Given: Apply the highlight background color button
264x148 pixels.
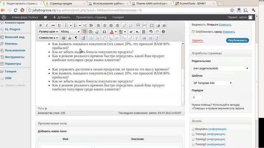Looking at the screenshot, I should coord(121,32).
